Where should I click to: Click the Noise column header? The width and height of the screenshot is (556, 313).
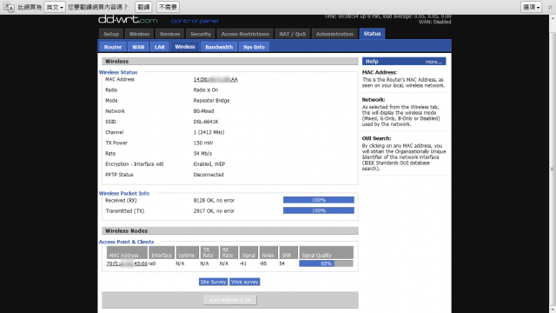point(268,253)
